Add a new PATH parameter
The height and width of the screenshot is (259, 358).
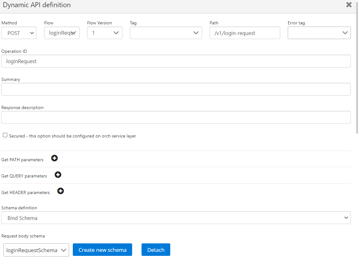click(x=54, y=158)
